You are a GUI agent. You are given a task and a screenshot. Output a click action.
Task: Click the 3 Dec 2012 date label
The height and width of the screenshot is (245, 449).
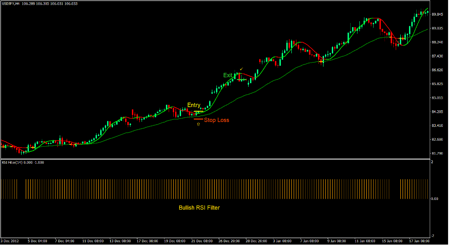(x=10, y=241)
